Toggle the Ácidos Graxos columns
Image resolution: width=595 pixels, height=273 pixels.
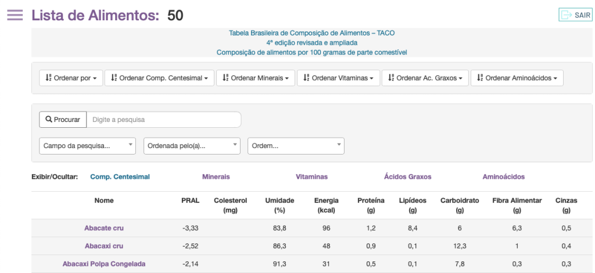coord(407,177)
